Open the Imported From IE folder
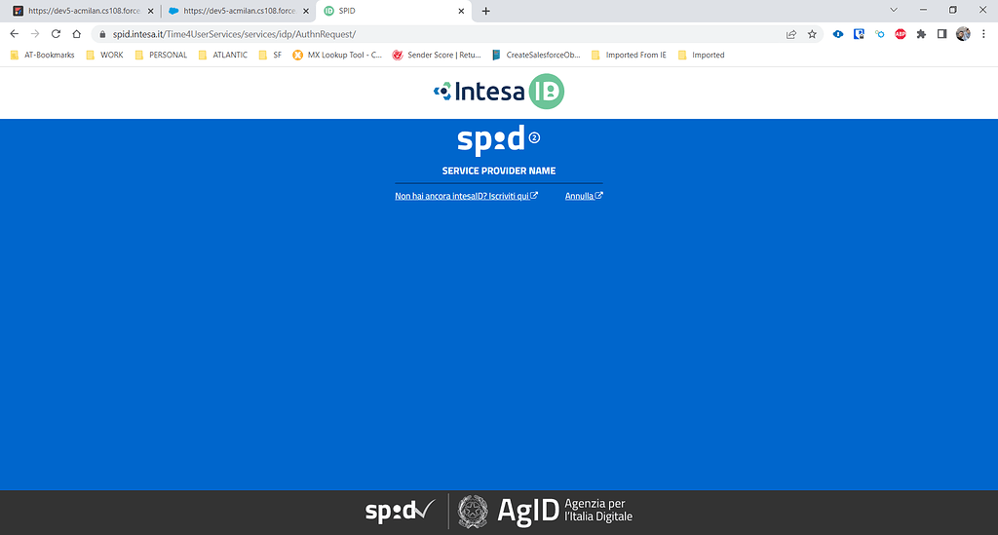 [629, 56]
